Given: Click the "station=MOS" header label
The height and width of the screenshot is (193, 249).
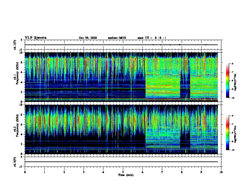Looking at the screenshot, I should pyautogui.click(x=117, y=38).
